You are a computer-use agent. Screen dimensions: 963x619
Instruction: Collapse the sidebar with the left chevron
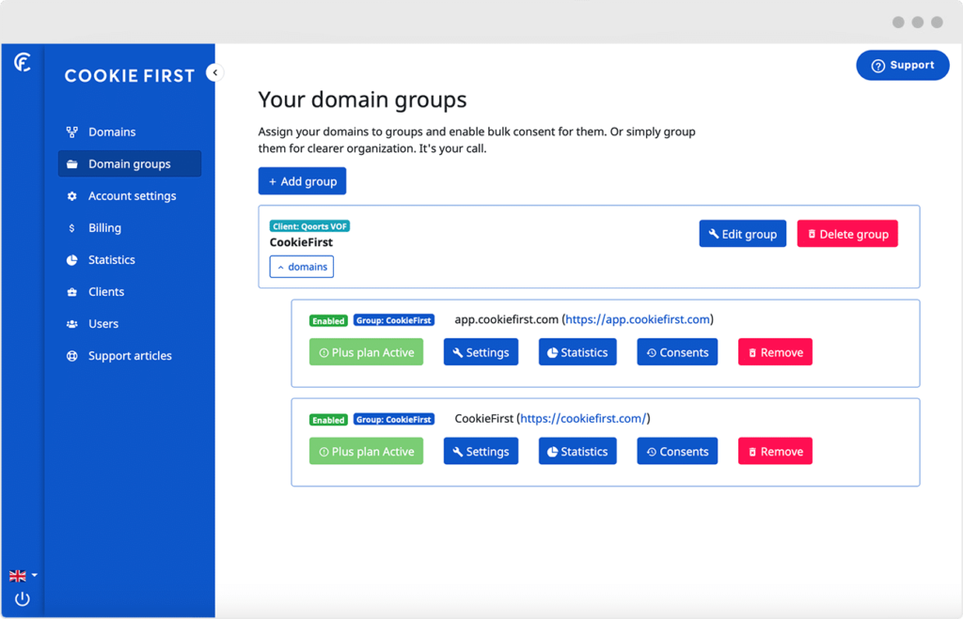click(214, 71)
